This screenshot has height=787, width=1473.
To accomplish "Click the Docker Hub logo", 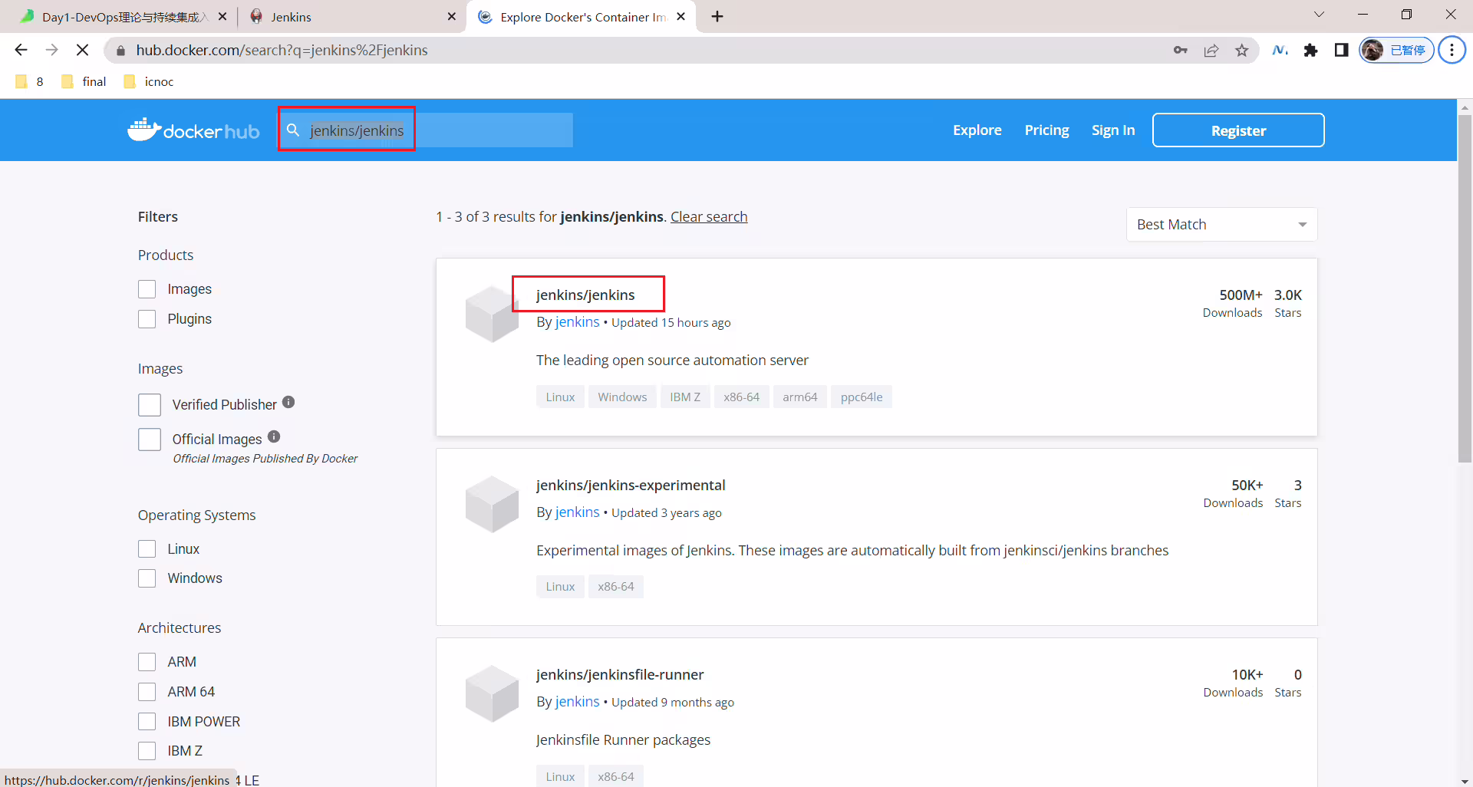I will (x=193, y=130).
